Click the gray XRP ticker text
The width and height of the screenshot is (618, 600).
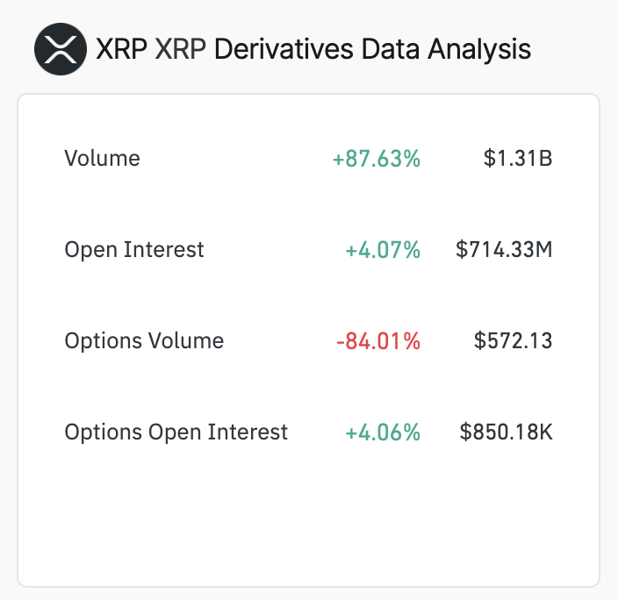[181, 48]
